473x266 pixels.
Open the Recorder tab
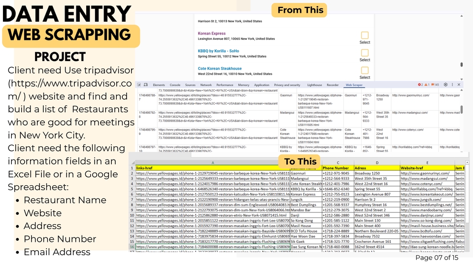click(x=333, y=85)
